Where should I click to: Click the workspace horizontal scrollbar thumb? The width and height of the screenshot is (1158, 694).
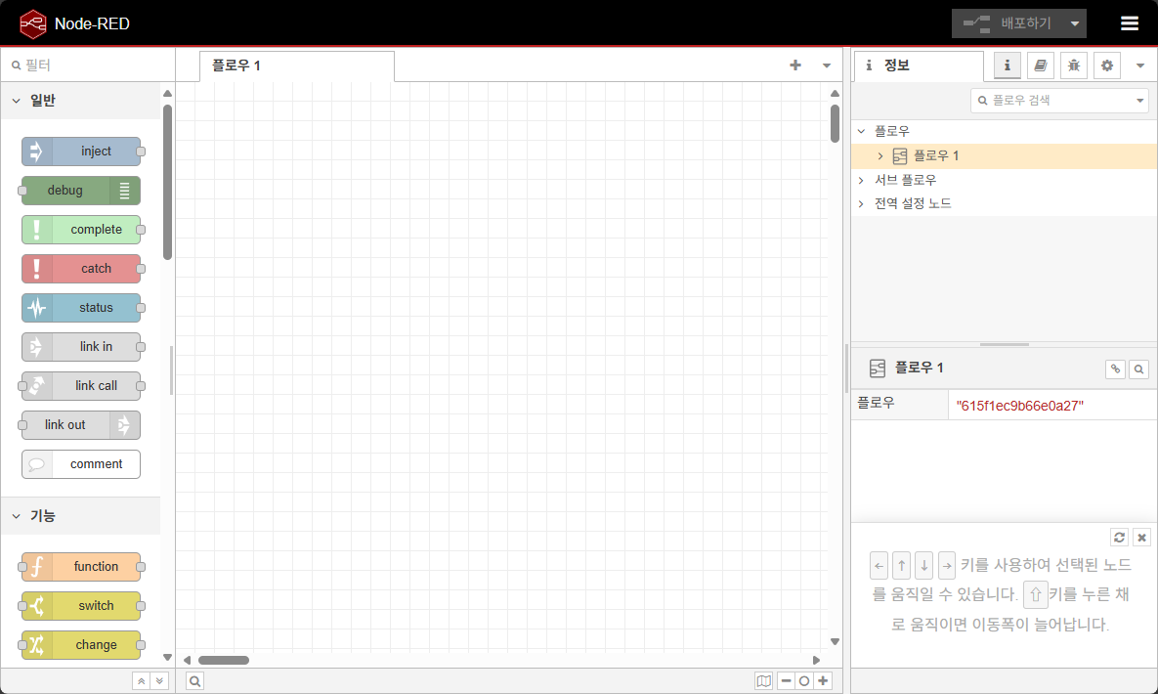[224, 660]
